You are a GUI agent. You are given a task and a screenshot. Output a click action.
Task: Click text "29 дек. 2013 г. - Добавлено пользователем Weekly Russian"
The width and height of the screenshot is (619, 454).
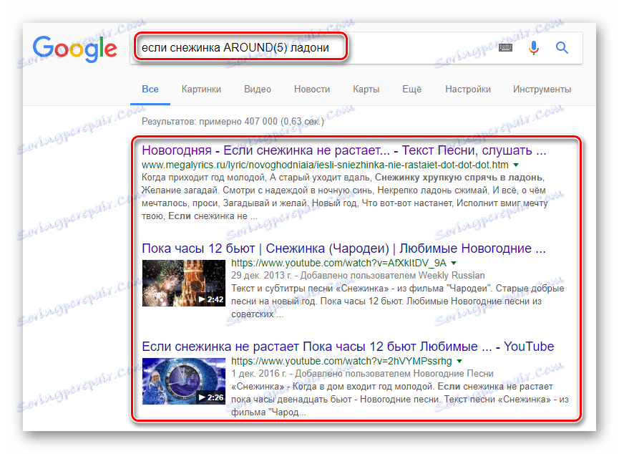click(358, 276)
